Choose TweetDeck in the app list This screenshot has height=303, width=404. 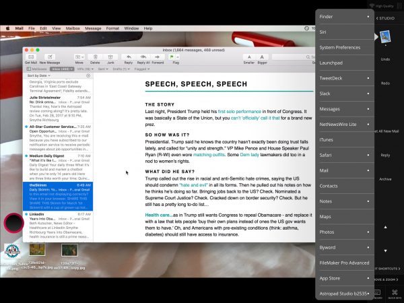point(345,78)
